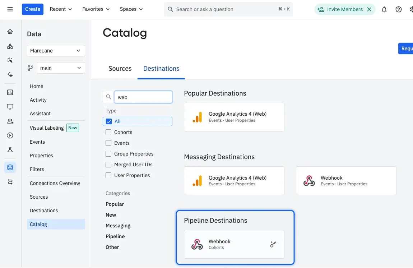Check the User Properties filter
413x268 pixels.
[108, 176]
